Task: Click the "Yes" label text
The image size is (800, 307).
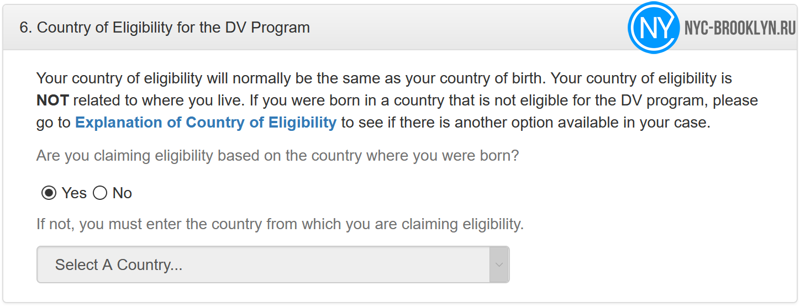Action: point(74,193)
